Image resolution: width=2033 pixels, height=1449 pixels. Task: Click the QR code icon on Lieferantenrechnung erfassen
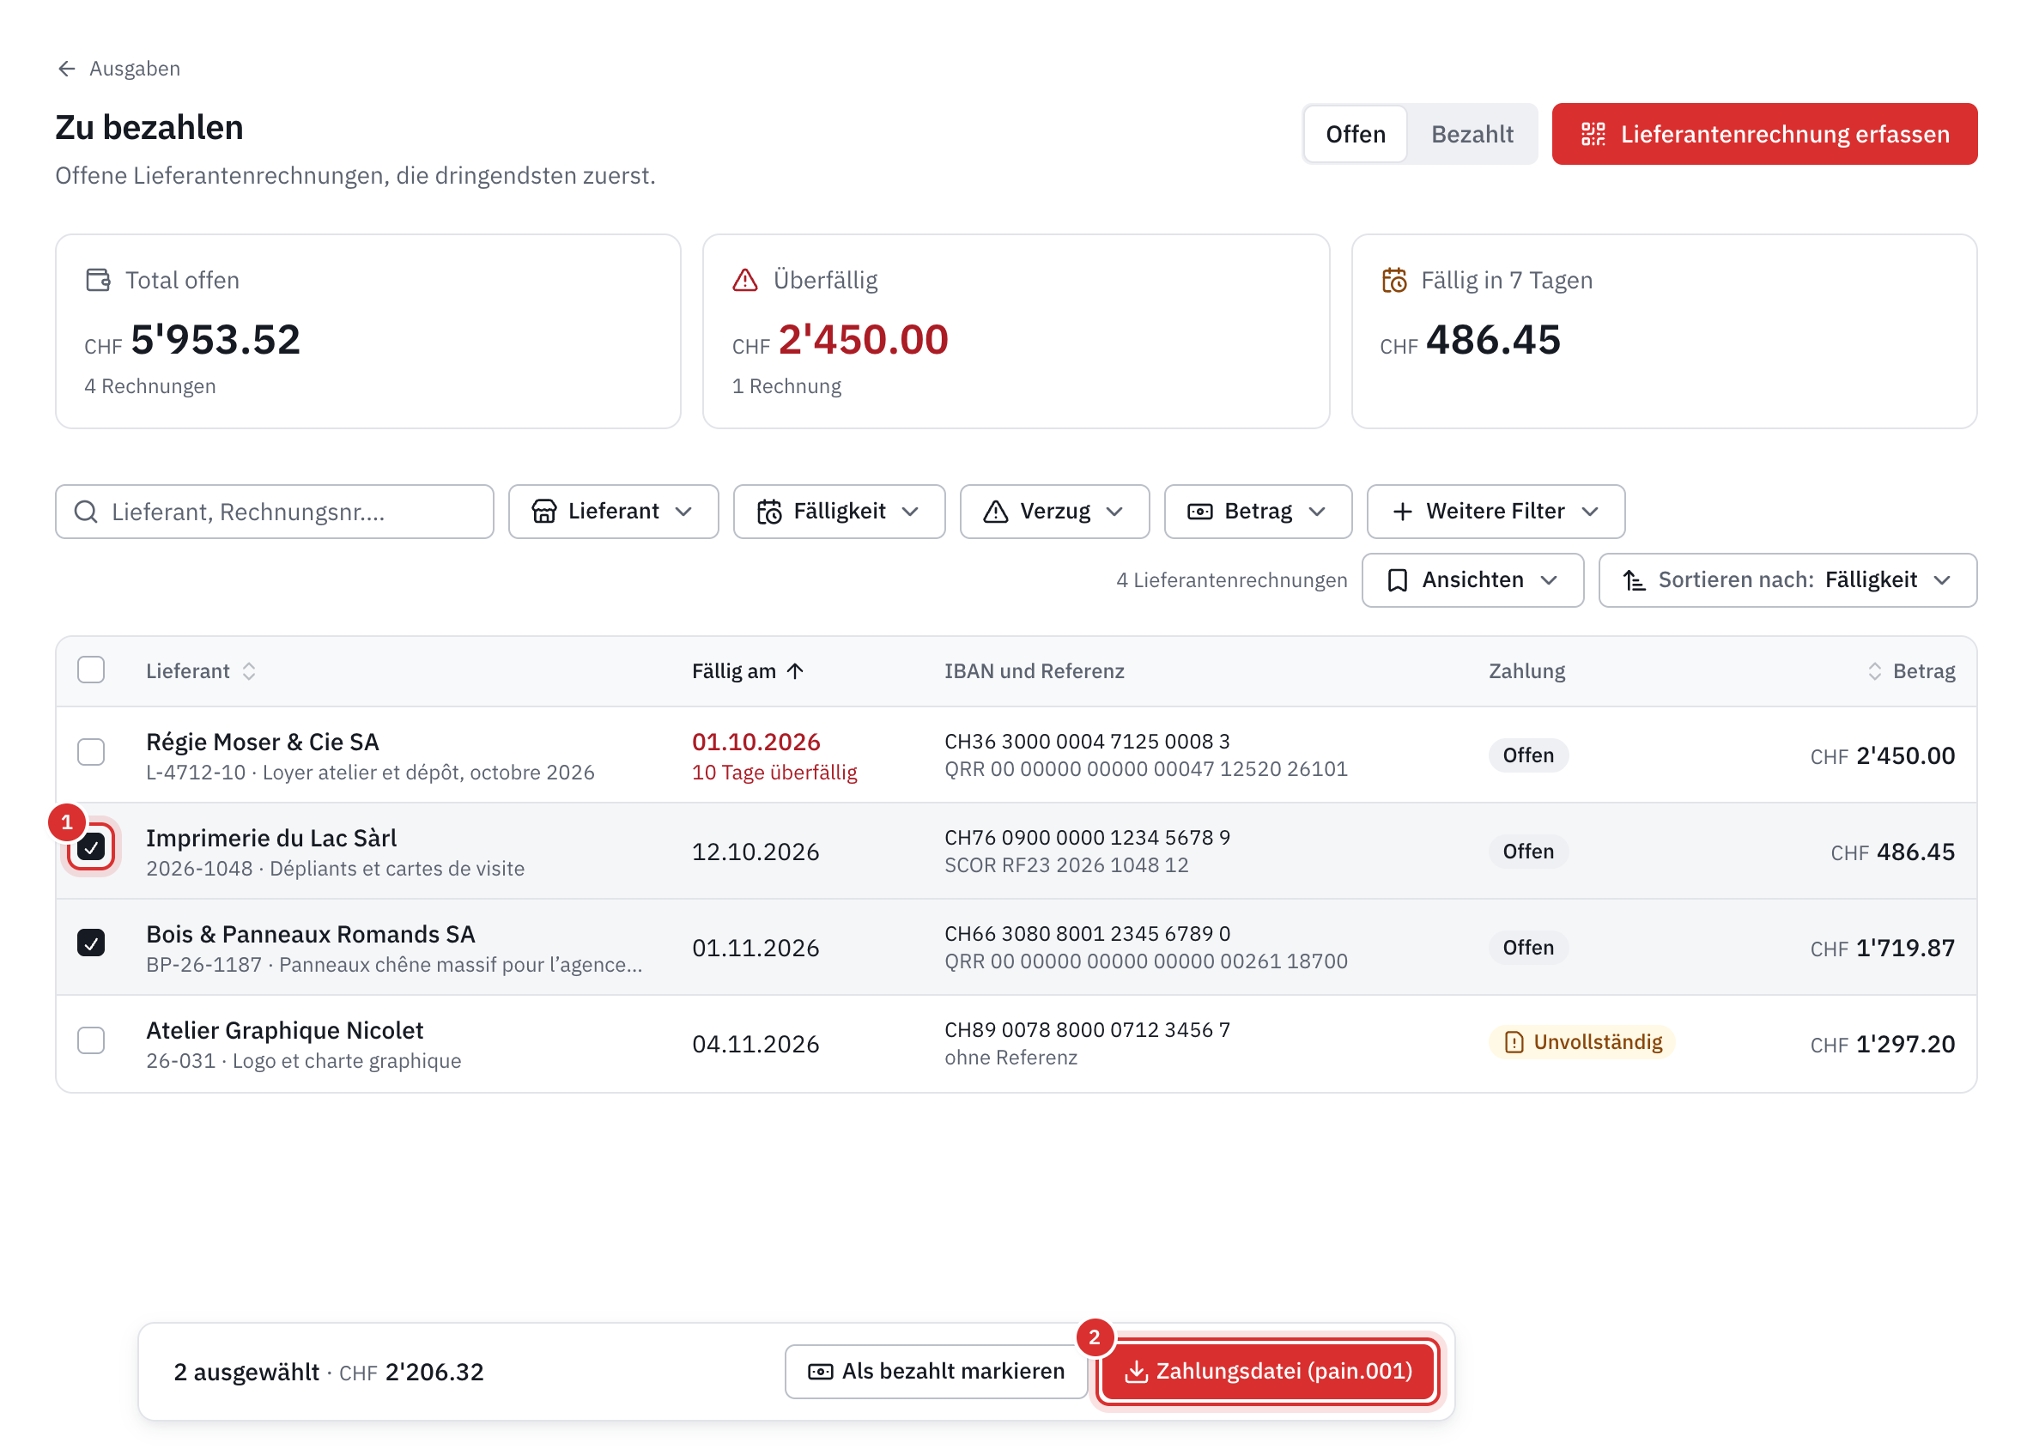click(x=1593, y=134)
